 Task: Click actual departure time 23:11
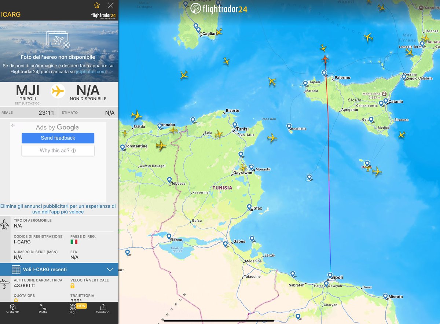pos(47,113)
